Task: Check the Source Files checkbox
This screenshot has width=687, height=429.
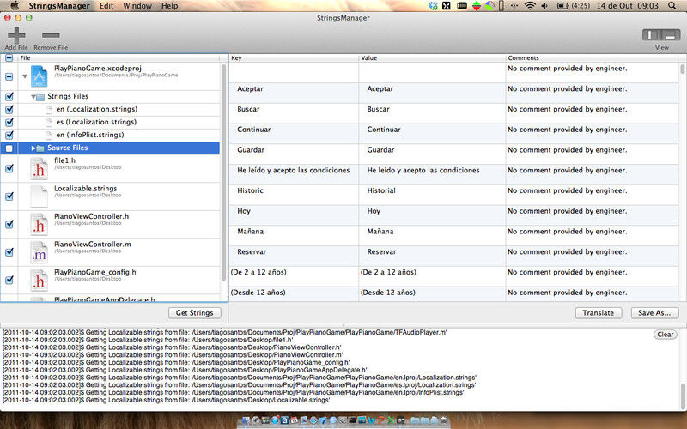Action: [9, 148]
